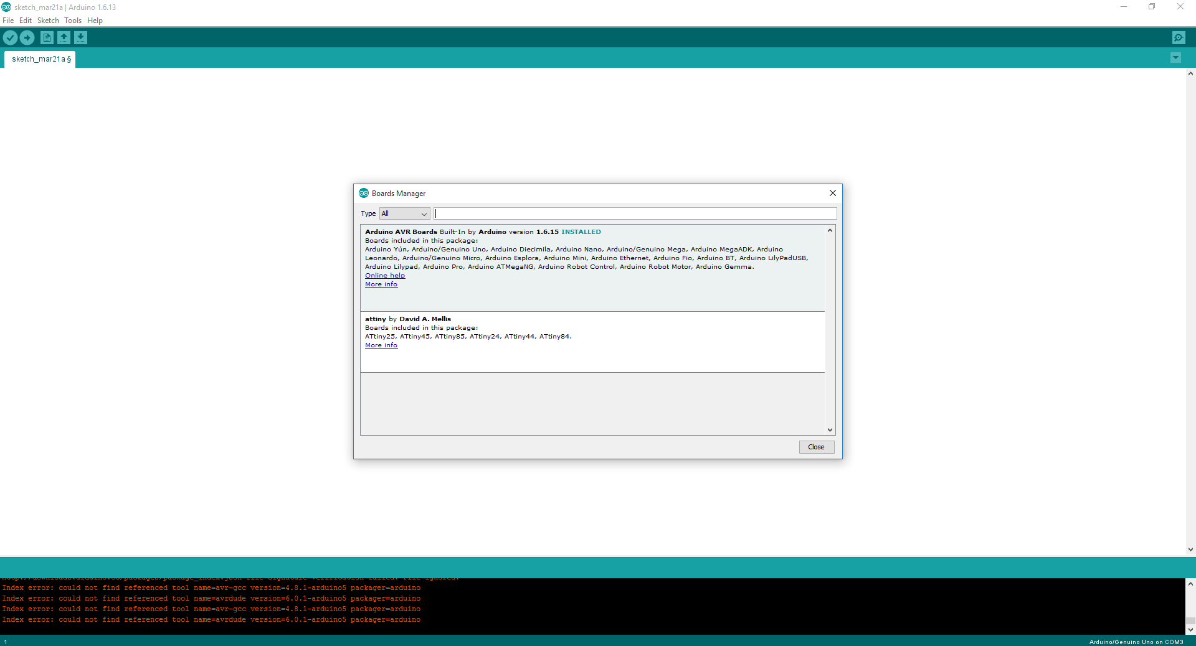The width and height of the screenshot is (1196, 646).
Task: Open the Sketch menu
Action: click(48, 21)
